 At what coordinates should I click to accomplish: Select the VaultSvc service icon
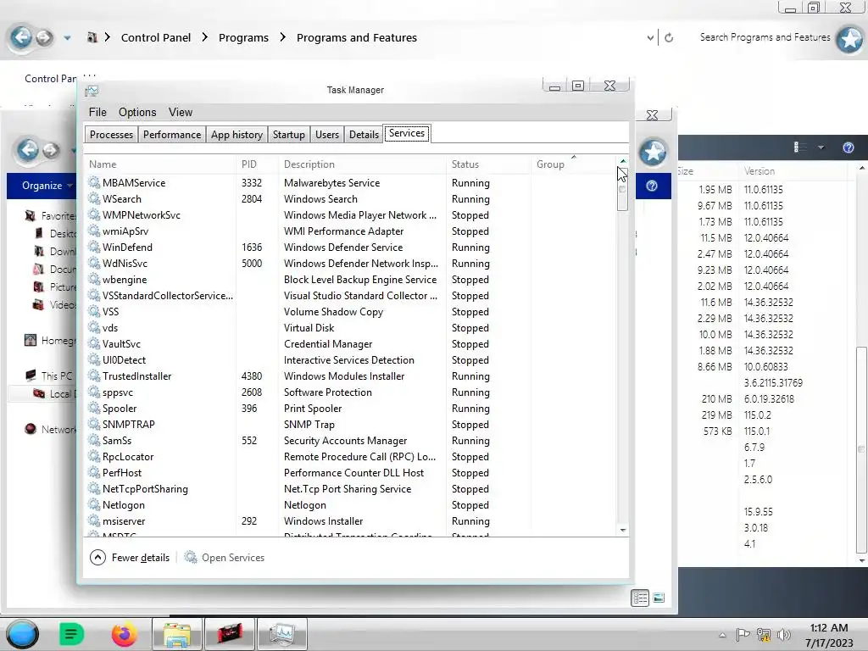[x=94, y=344]
